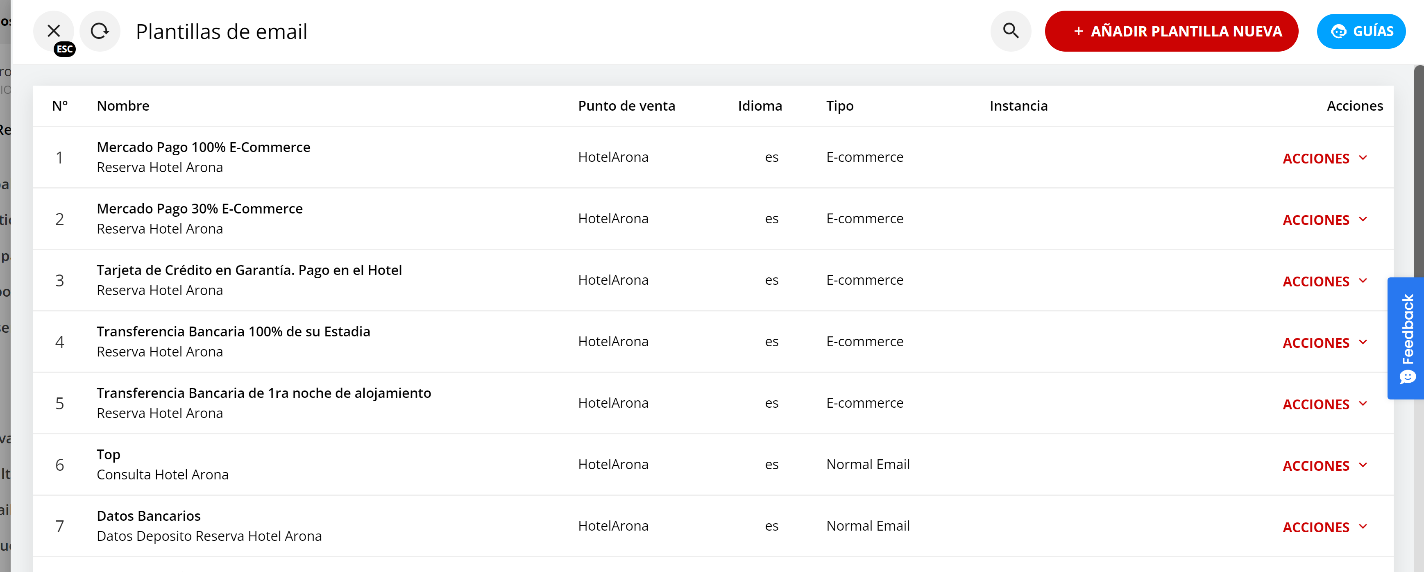Image resolution: width=1424 pixels, height=572 pixels.
Task: Open the Feedback side tab
Action: (1406, 338)
